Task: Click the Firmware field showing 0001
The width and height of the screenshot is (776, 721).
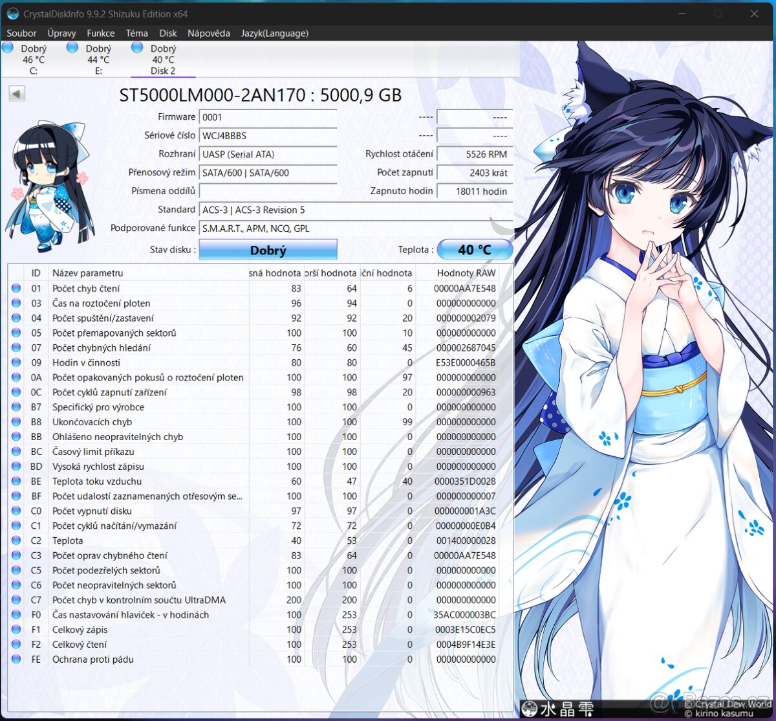Action: 268,117
